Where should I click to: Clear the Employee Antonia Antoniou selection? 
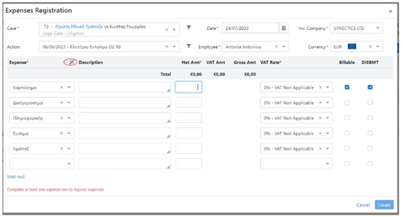point(276,47)
